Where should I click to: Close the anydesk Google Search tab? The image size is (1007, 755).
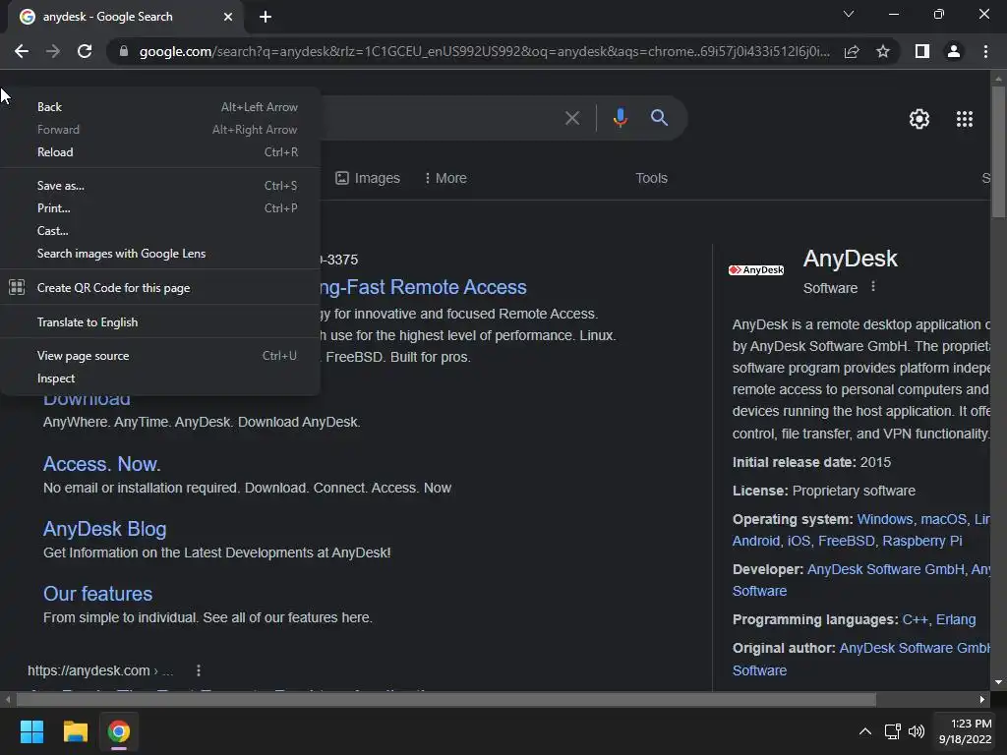[228, 17]
